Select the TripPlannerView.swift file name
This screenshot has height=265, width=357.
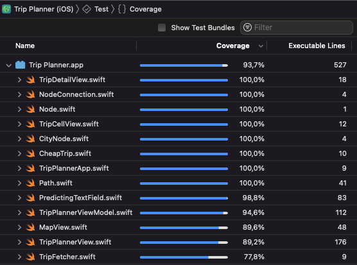tap(75, 242)
